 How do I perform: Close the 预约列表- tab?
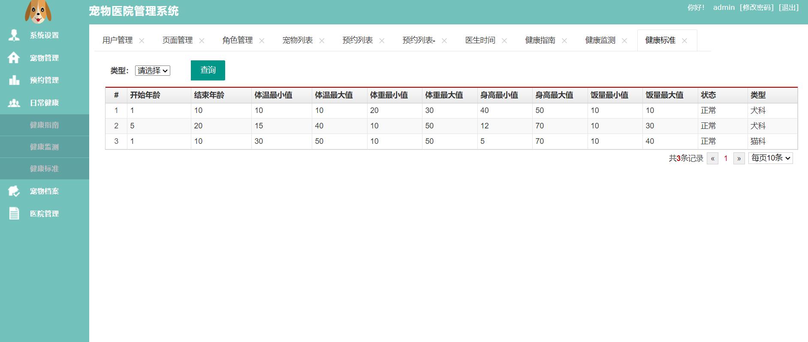coord(444,41)
